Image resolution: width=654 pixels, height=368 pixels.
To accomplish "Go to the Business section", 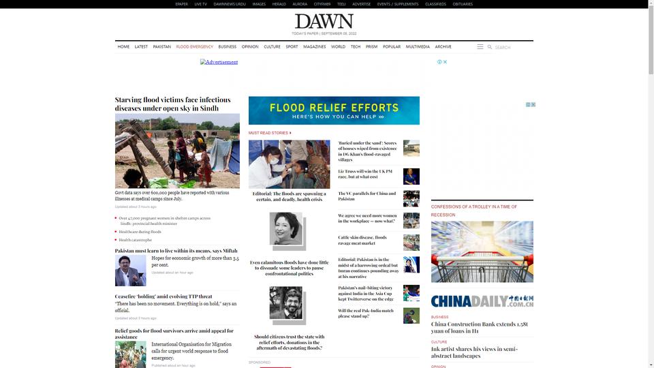I will (228, 47).
